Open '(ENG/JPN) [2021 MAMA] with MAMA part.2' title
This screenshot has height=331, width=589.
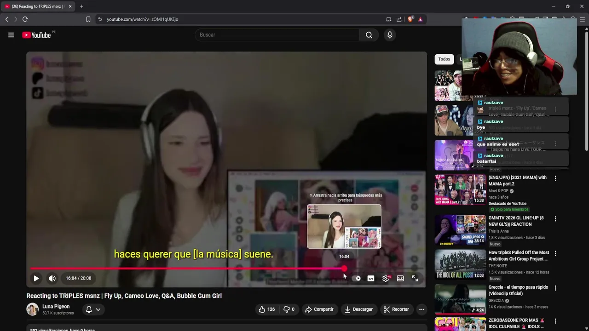(517, 181)
